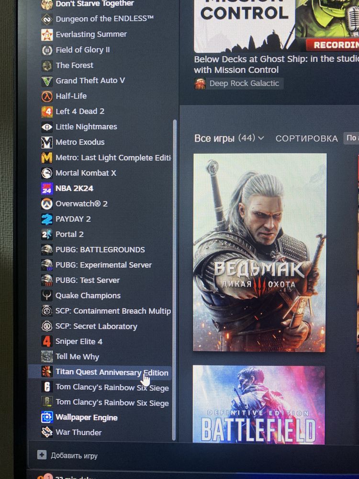Click the Sniper Elite 4 icon

[47, 341]
